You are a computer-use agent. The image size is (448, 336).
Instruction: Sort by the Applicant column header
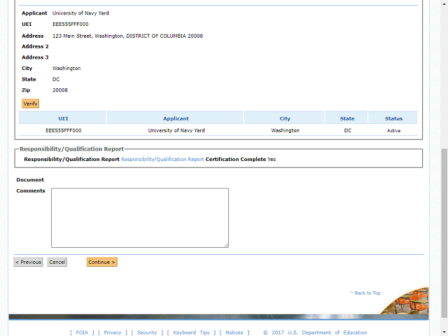point(176,118)
